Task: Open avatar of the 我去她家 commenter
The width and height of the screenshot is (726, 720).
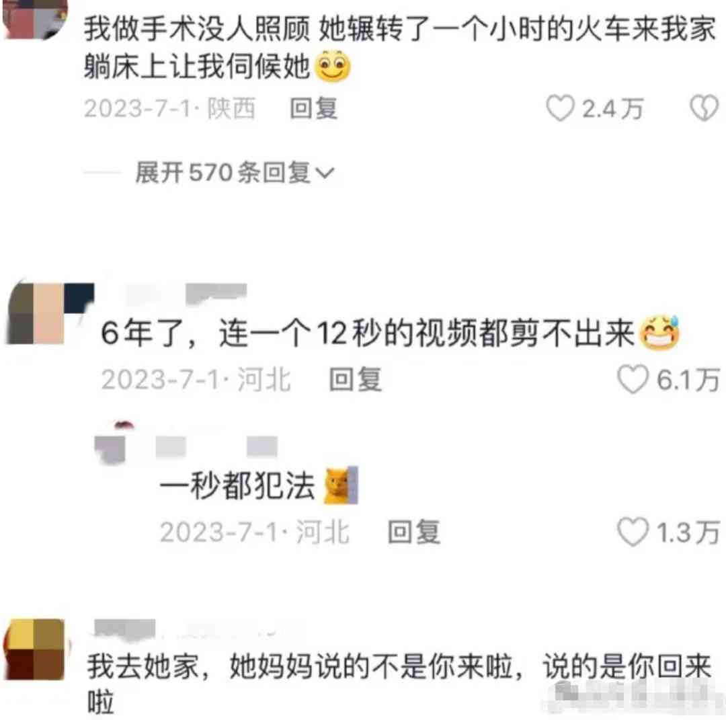Action: [x=35, y=649]
